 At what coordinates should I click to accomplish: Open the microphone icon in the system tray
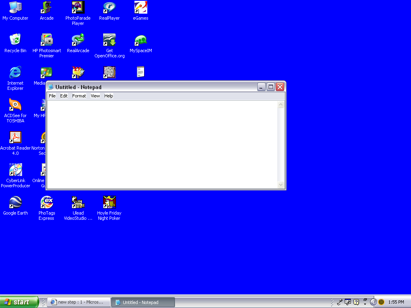pyautogui.click(x=339, y=302)
